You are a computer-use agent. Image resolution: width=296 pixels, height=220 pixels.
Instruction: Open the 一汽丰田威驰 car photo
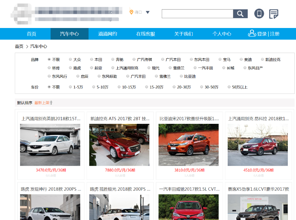[188, 207]
